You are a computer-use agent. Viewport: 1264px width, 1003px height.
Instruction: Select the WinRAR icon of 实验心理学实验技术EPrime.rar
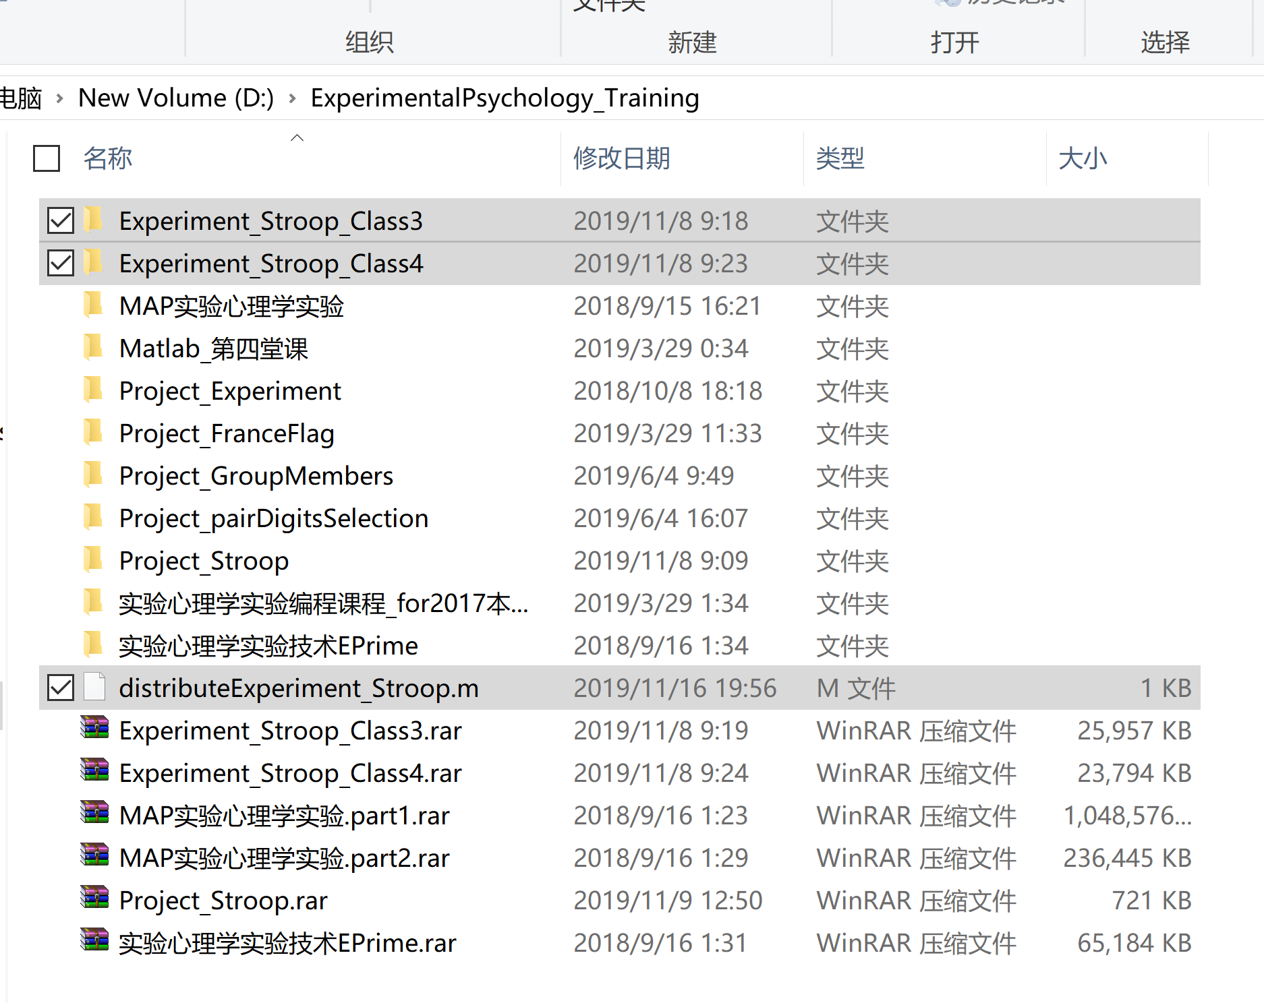94,942
